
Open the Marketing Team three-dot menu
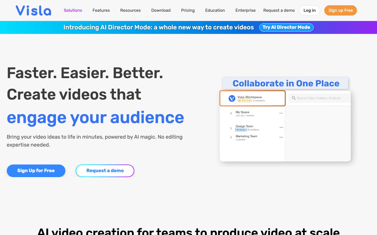point(281,137)
